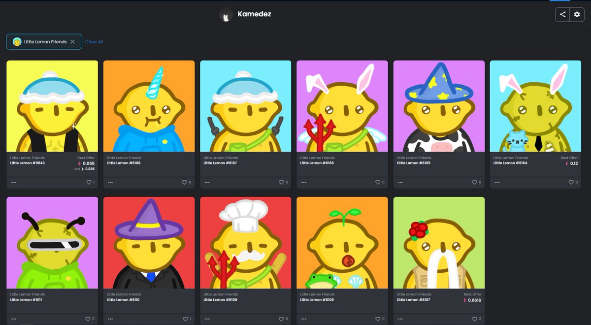View the purple witch hat lemon #6110
The width and height of the screenshot is (591, 325).
(149, 242)
